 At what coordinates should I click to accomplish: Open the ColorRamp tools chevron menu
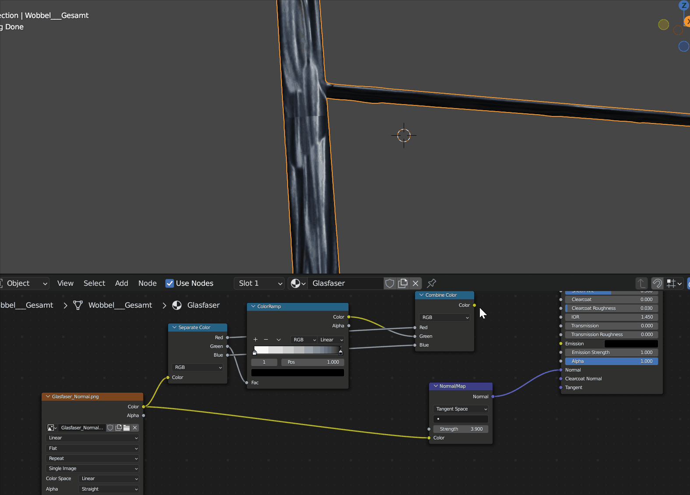pyautogui.click(x=278, y=340)
